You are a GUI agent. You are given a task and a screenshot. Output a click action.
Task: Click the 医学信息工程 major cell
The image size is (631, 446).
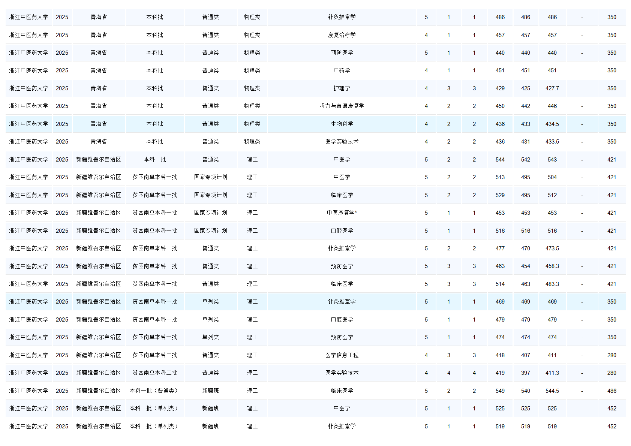[342, 355]
